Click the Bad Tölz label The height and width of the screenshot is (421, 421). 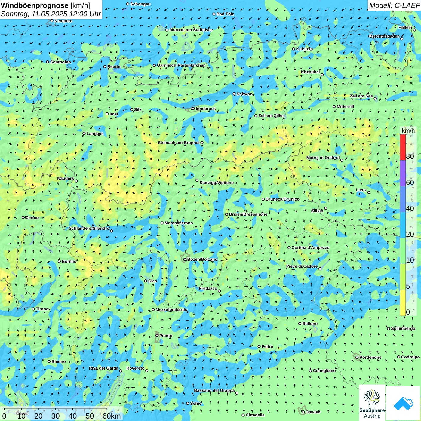(x=225, y=14)
